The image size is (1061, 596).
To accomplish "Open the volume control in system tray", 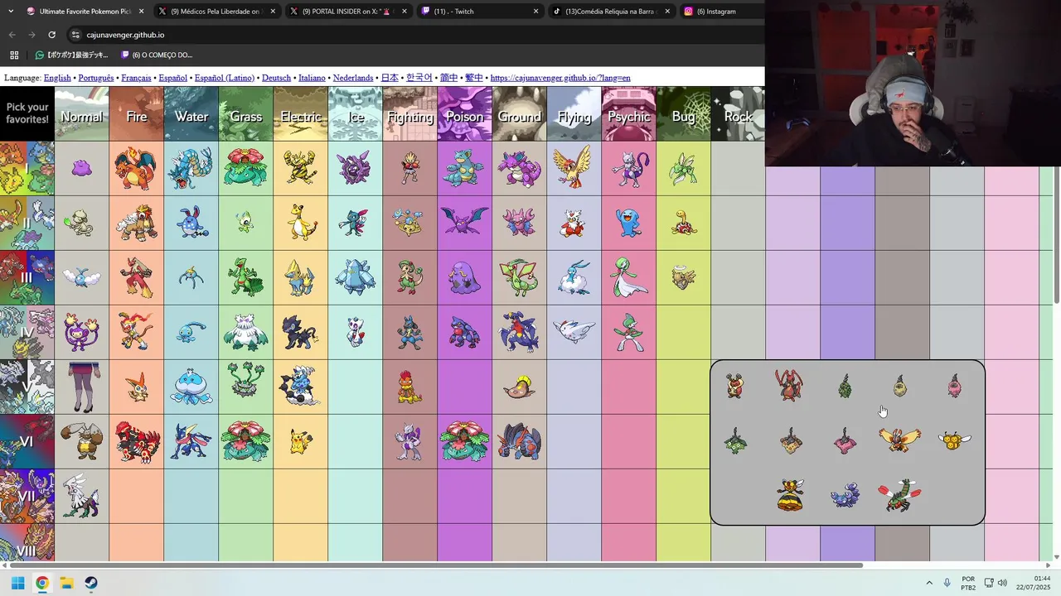I will click(x=1002, y=583).
